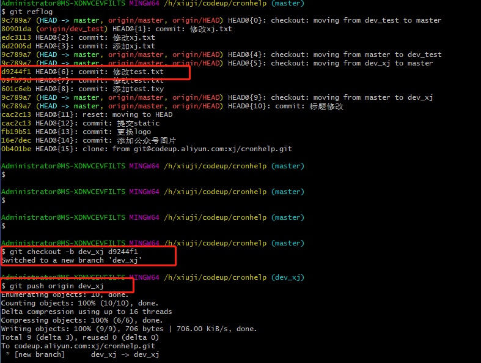Click the 'Total 9 (delta 3)' line
481x363 pixels.
80,338
